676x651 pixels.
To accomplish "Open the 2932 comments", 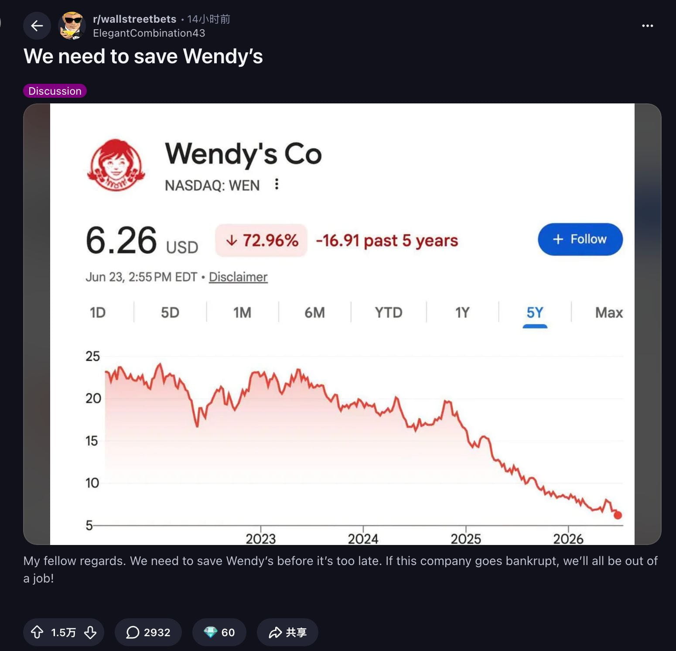I will tap(148, 632).
